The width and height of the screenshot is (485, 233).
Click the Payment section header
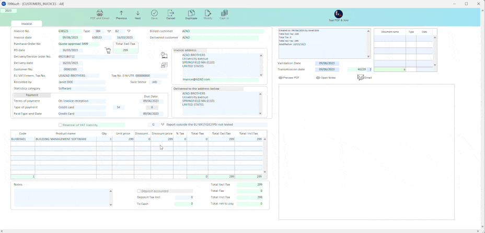coord(32,95)
